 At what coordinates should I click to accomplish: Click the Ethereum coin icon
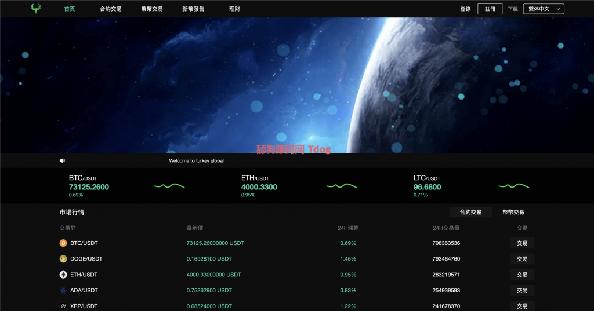63,275
